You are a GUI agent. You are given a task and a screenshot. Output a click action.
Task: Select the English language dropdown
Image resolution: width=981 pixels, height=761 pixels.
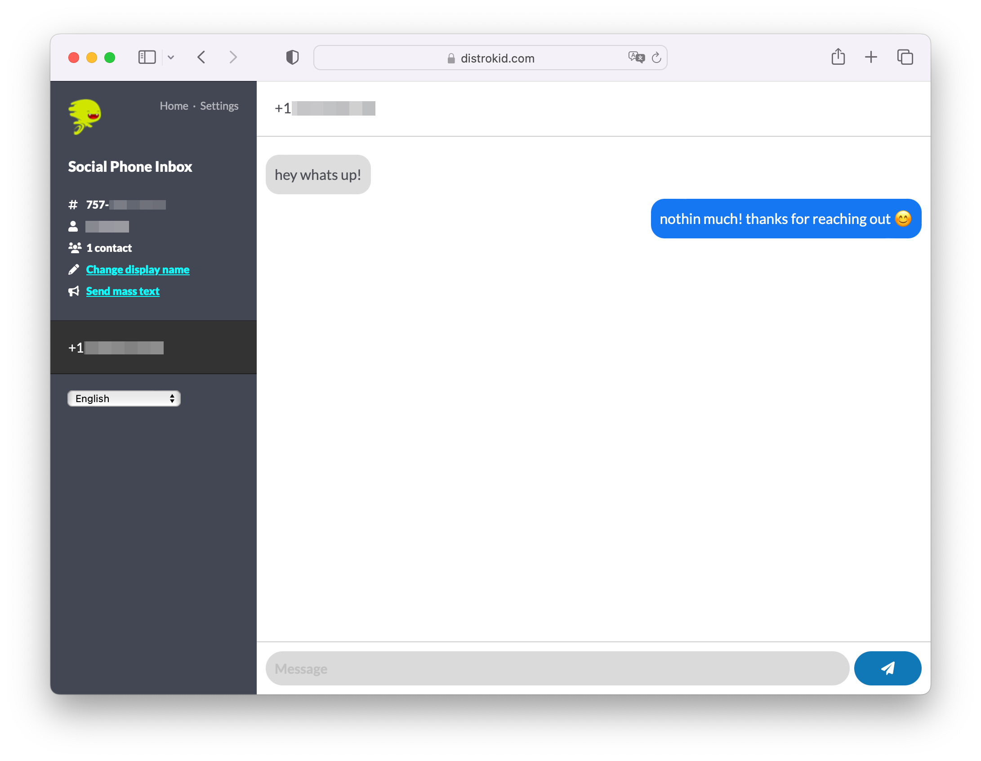tap(124, 398)
